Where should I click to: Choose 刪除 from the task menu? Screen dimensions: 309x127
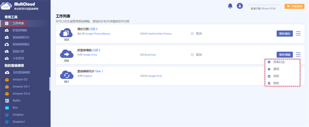[276, 83]
